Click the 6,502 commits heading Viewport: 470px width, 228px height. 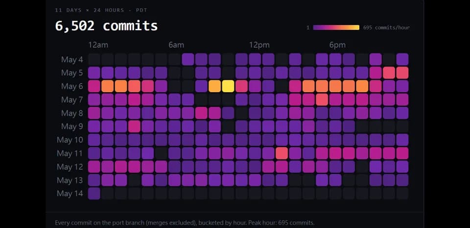[x=106, y=26]
